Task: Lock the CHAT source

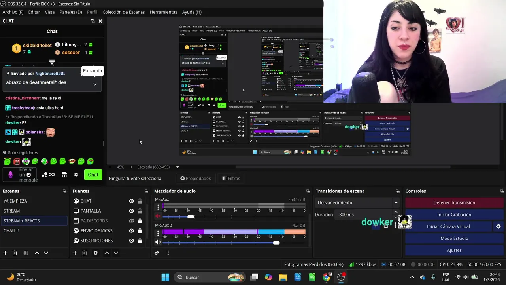Action: (x=140, y=201)
